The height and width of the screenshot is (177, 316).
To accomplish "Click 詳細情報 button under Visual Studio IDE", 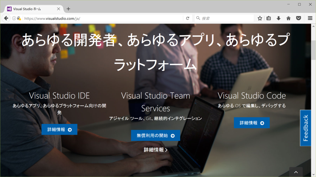I will pos(60,130).
